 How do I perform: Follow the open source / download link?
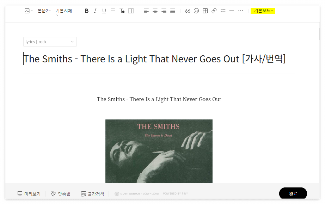click(x=137, y=193)
